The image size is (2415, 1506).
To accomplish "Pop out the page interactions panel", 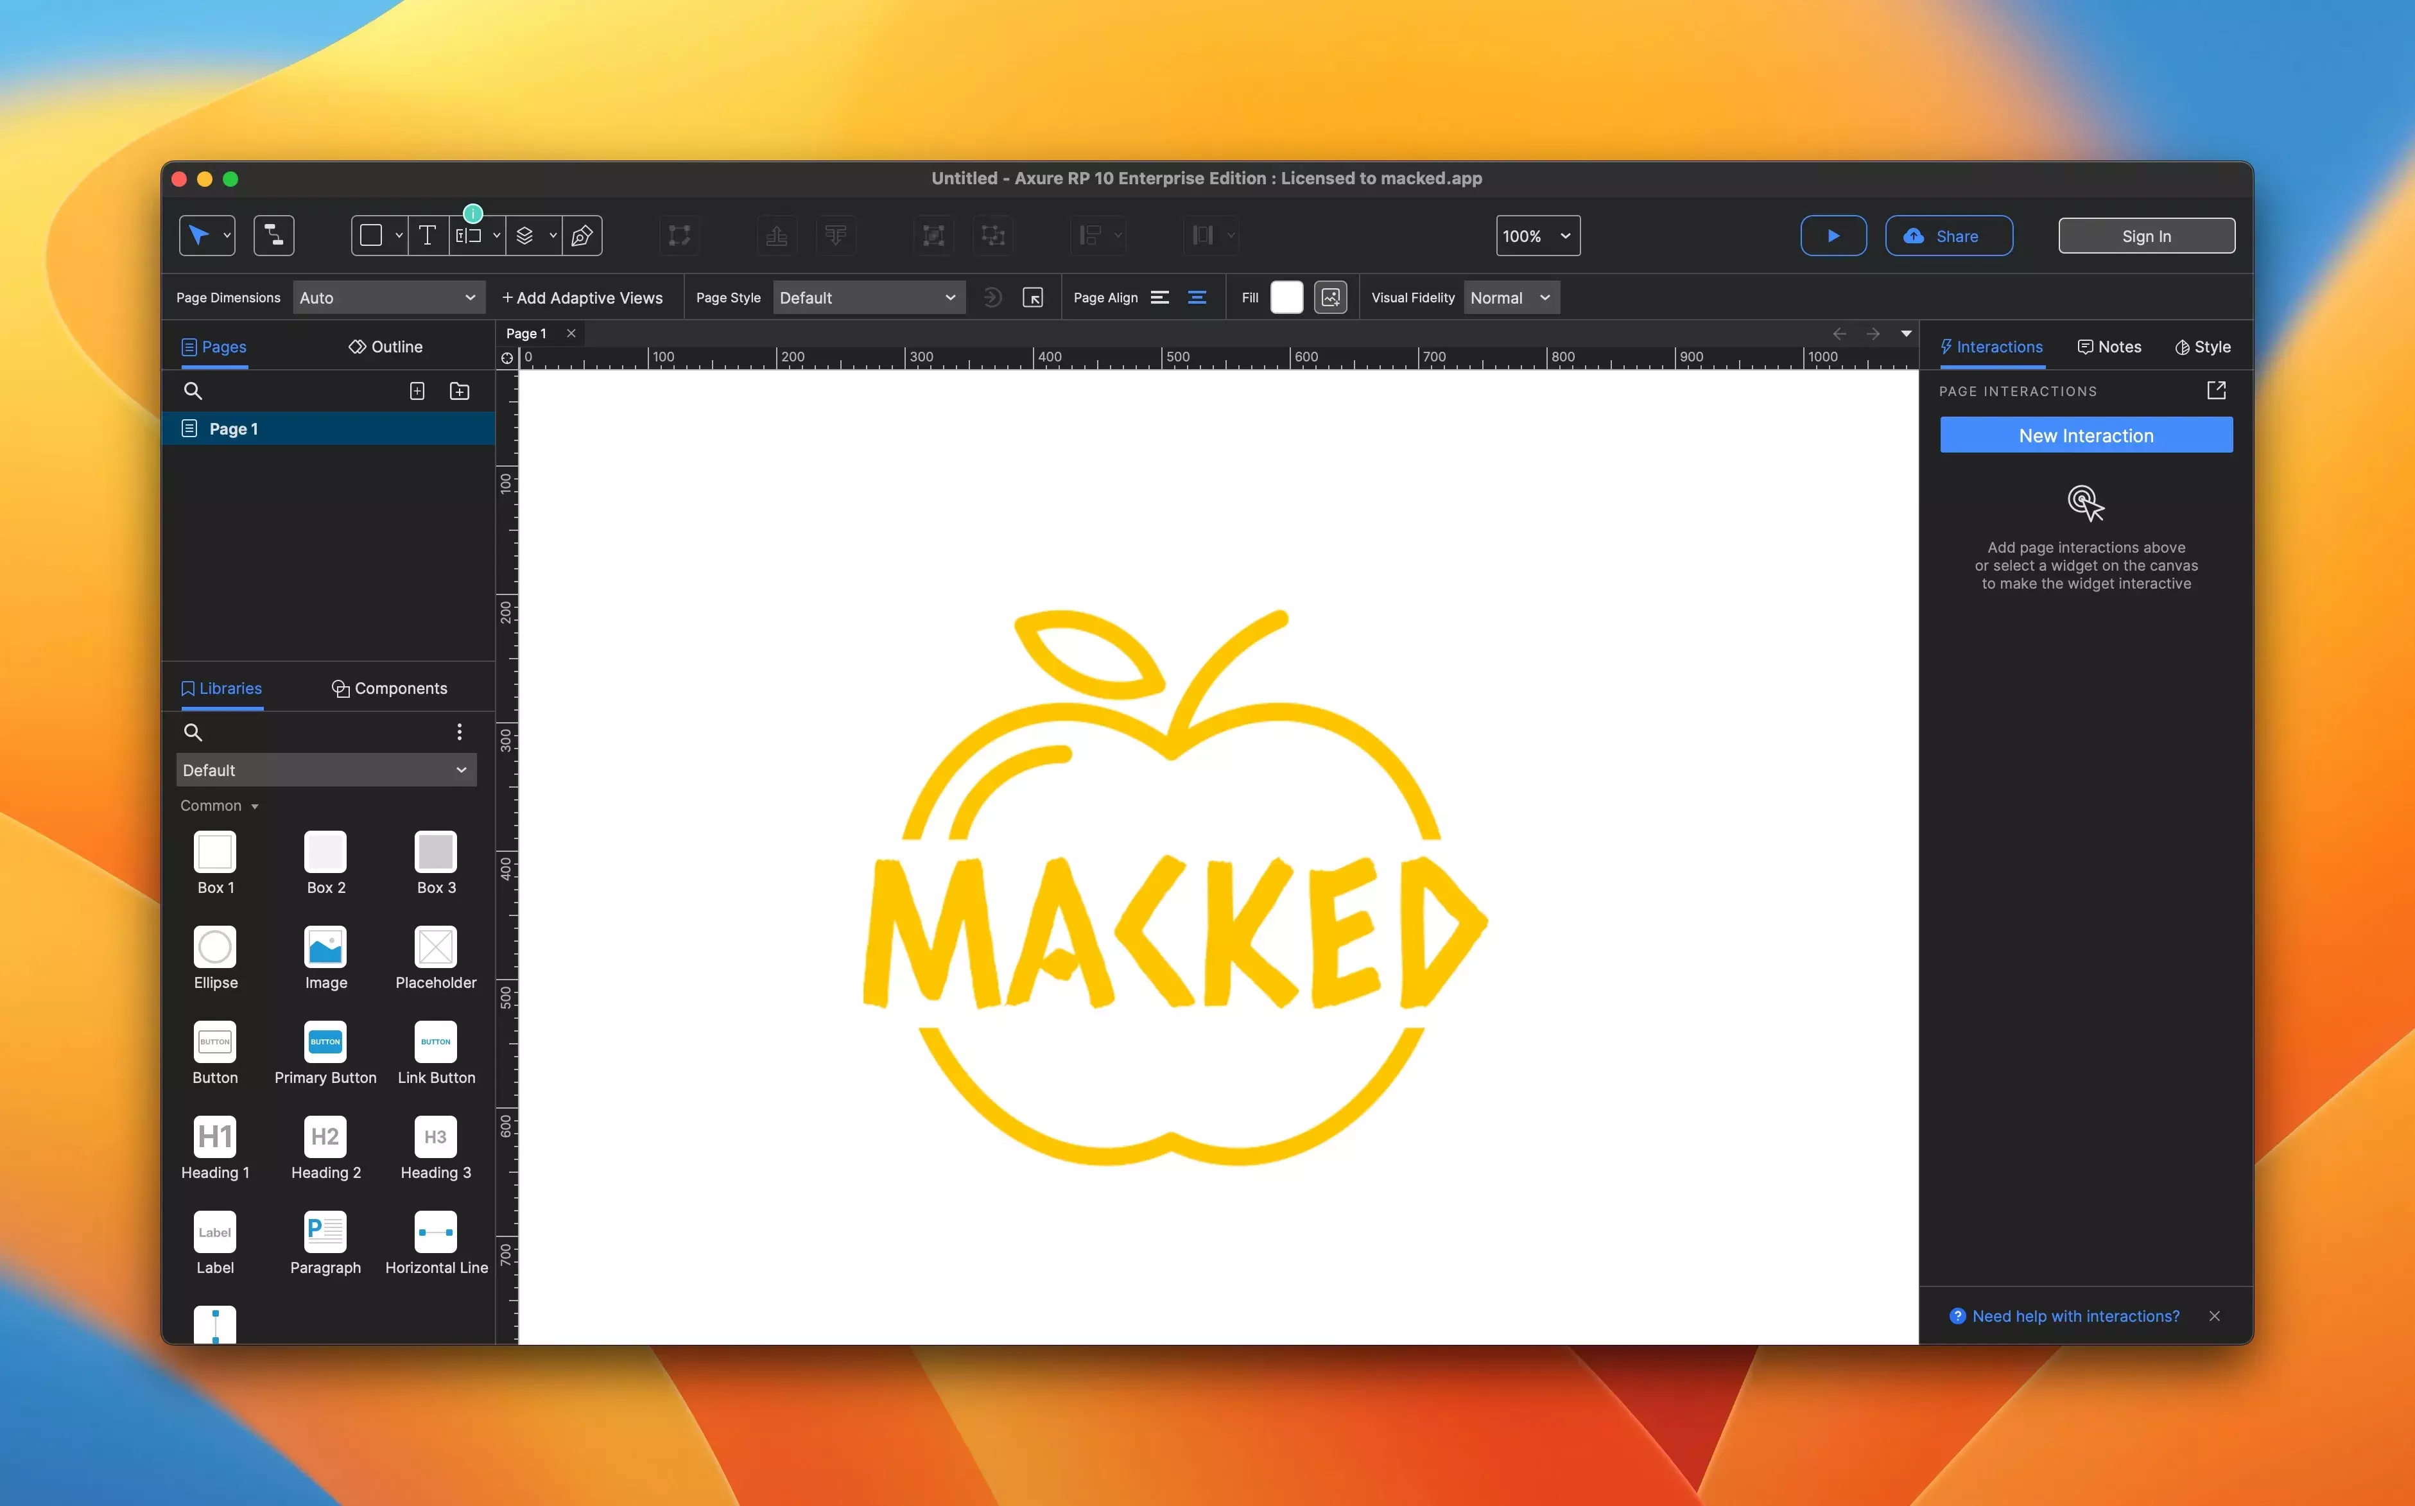I will pos(2216,390).
